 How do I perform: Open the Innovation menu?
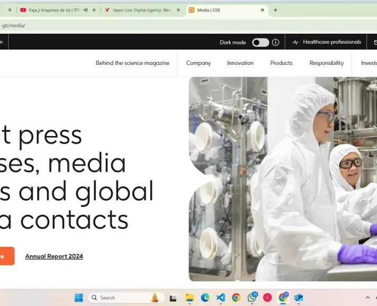tap(240, 63)
